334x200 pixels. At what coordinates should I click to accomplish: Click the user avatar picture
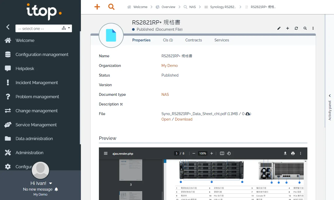click(x=40, y=170)
